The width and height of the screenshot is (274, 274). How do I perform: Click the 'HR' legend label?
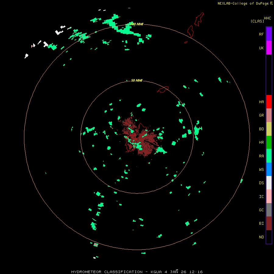[x=261, y=142]
